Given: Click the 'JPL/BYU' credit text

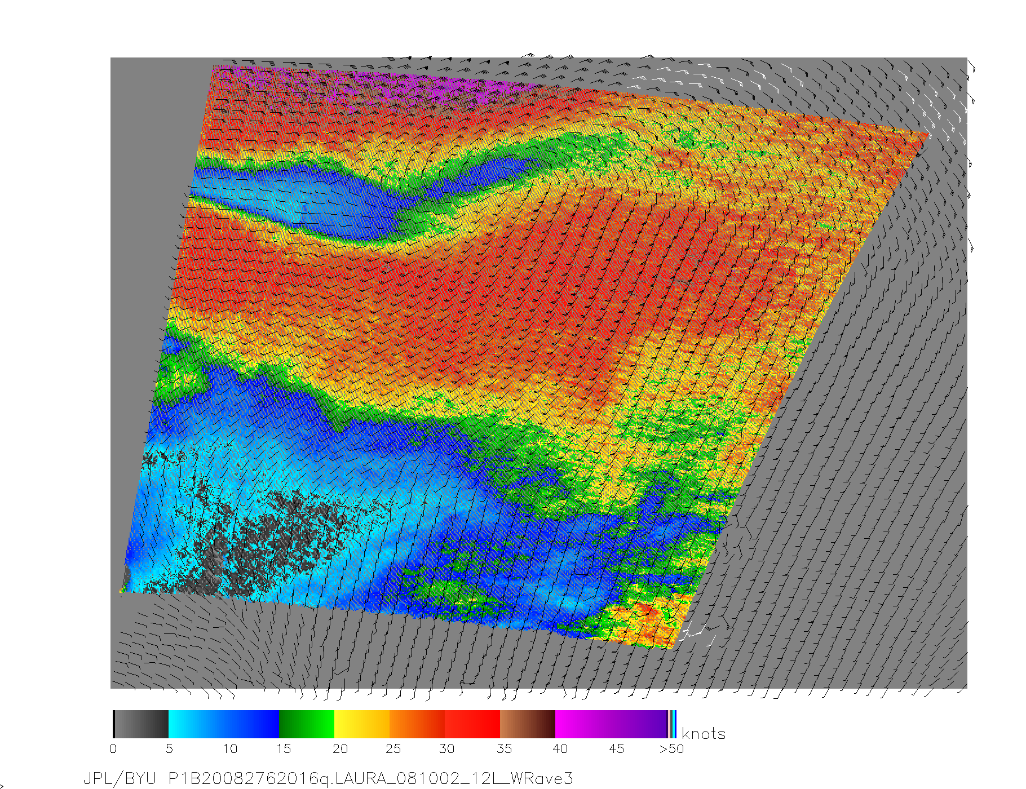Looking at the screenshot, I should tap(120, 779).
